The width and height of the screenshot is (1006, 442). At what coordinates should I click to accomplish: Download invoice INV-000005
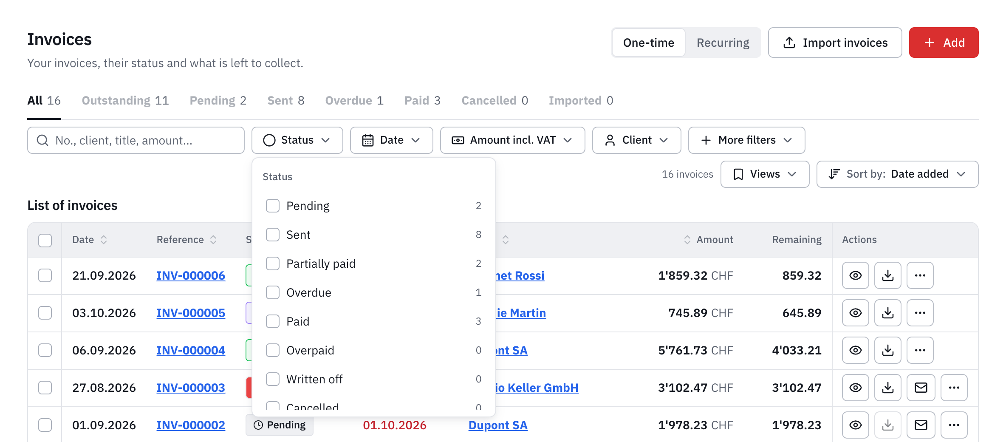coord(887,313)
